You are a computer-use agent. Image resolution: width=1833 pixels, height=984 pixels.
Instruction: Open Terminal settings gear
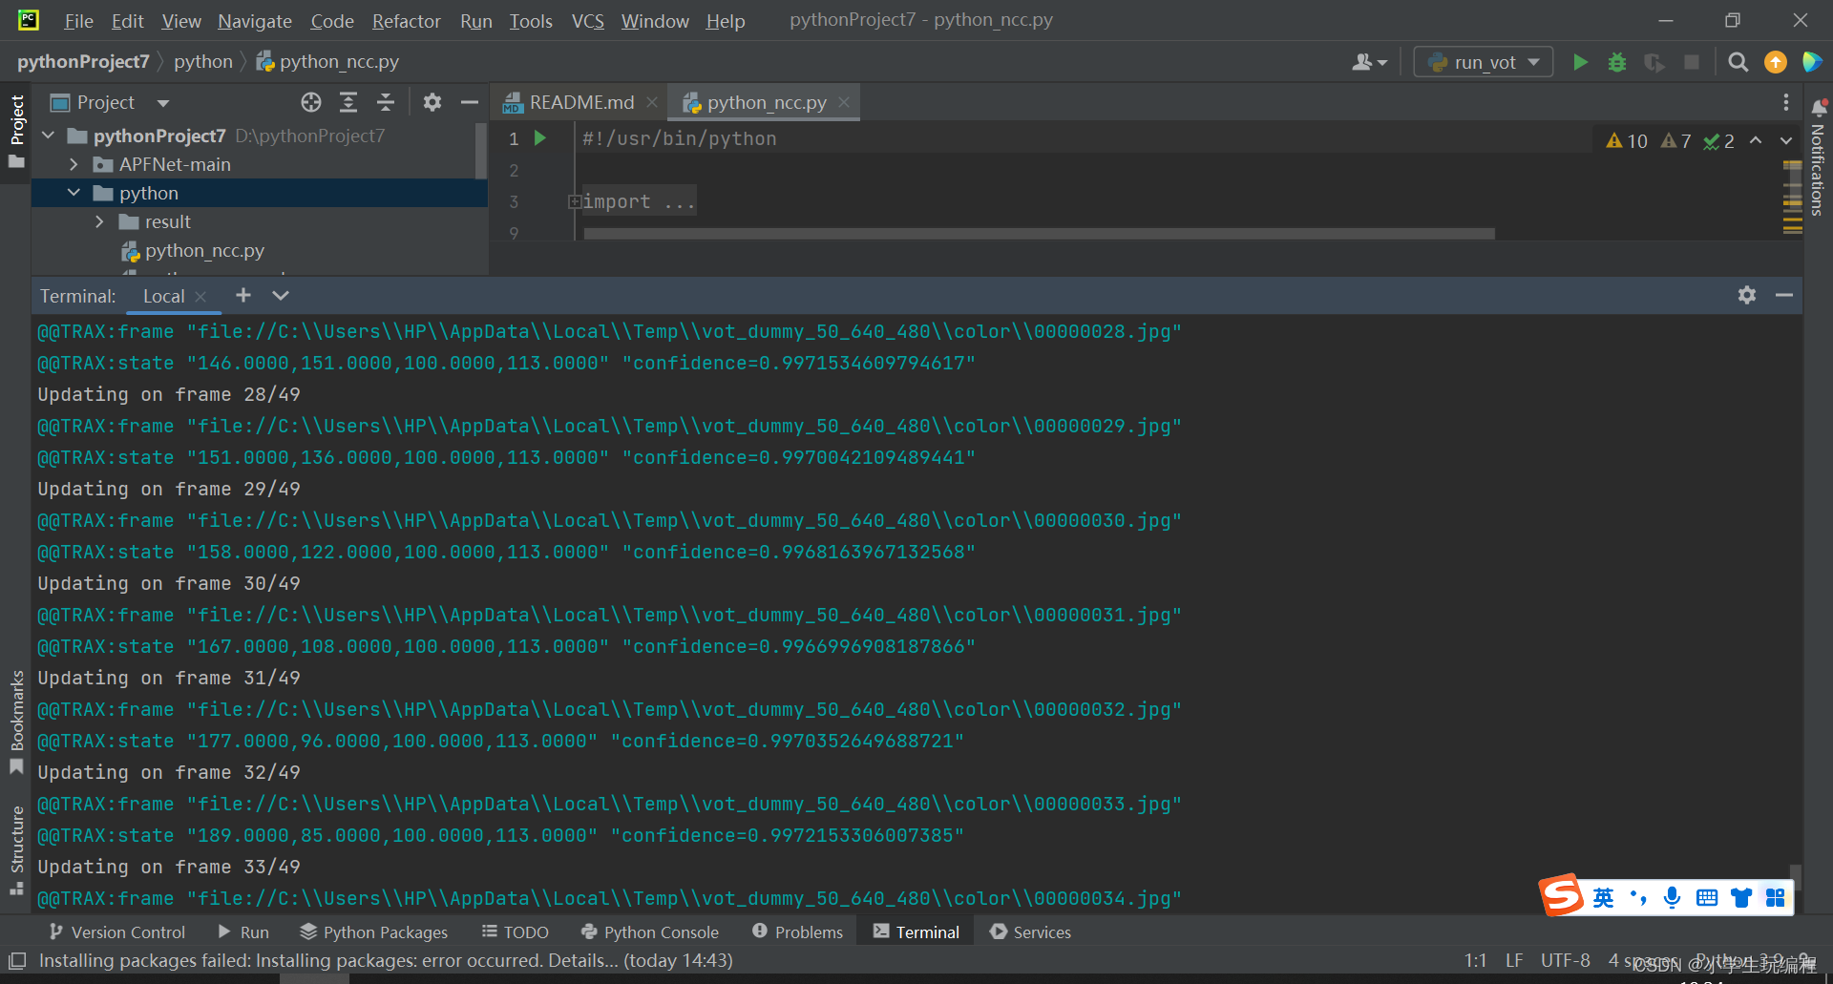(x=1747, y=296)
